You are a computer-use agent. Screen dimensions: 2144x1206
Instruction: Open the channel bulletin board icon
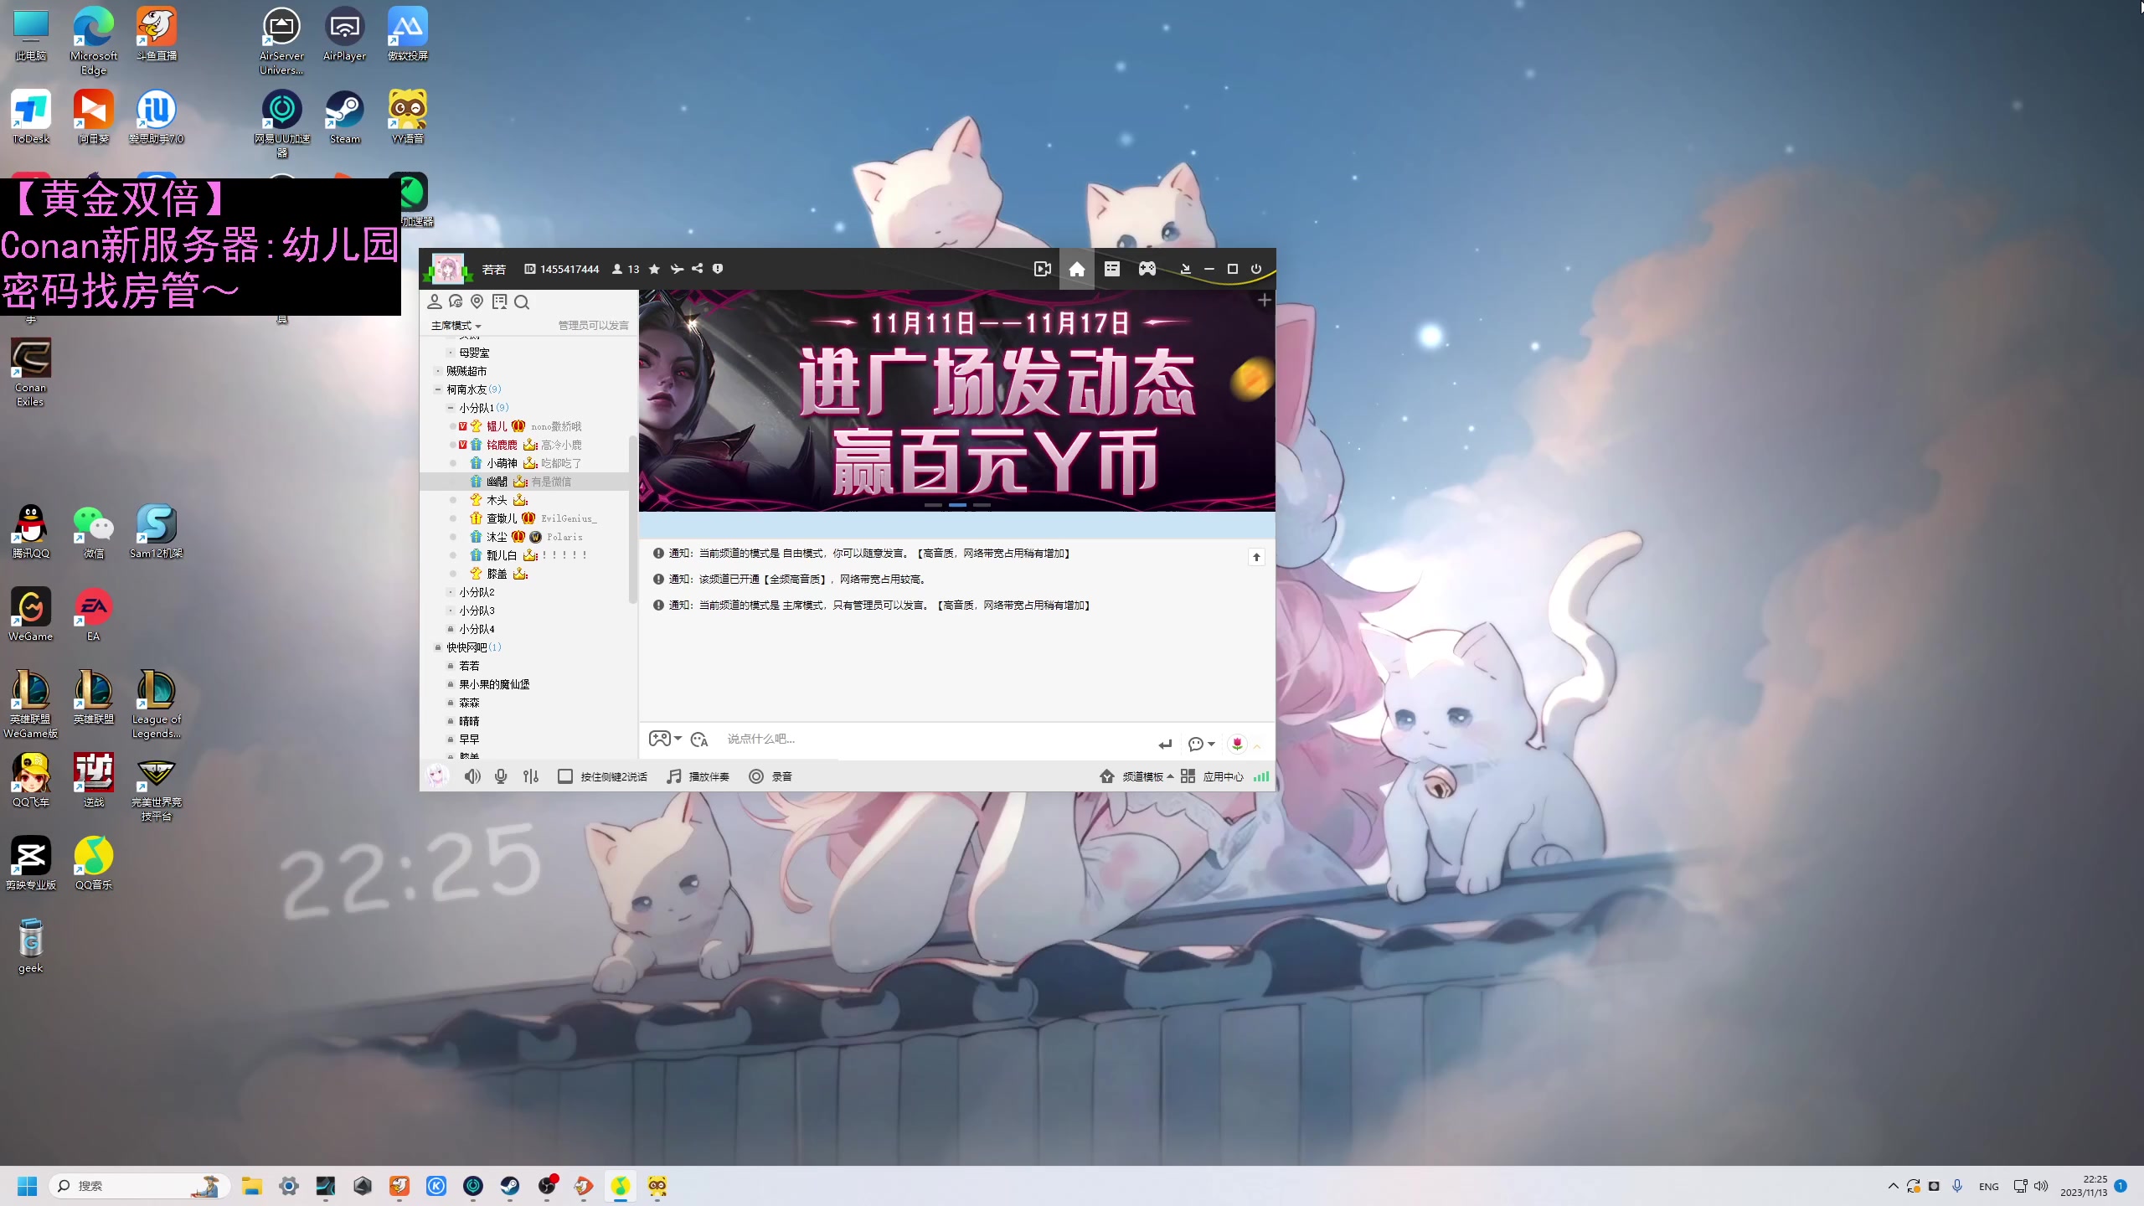pyautogui.click(x=500, y=301)
